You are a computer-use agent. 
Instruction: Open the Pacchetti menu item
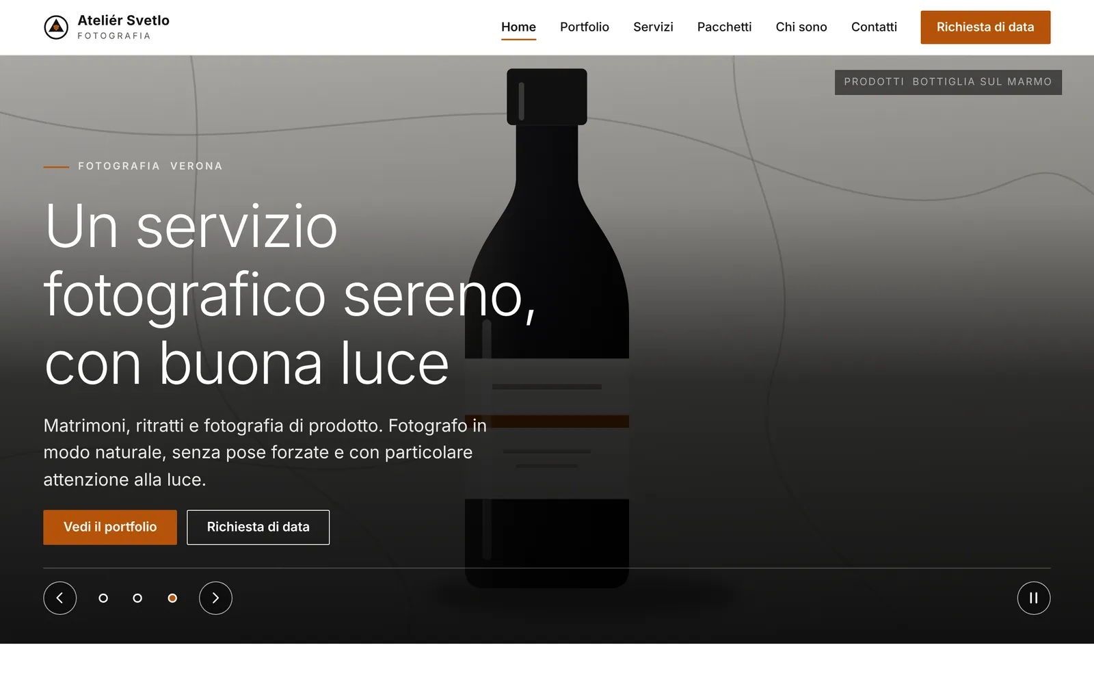point(724,27)
